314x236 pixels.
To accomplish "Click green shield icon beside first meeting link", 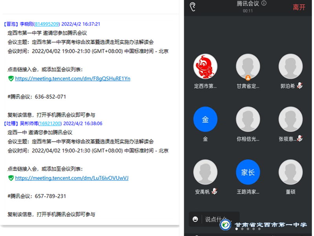I will 11,78.
